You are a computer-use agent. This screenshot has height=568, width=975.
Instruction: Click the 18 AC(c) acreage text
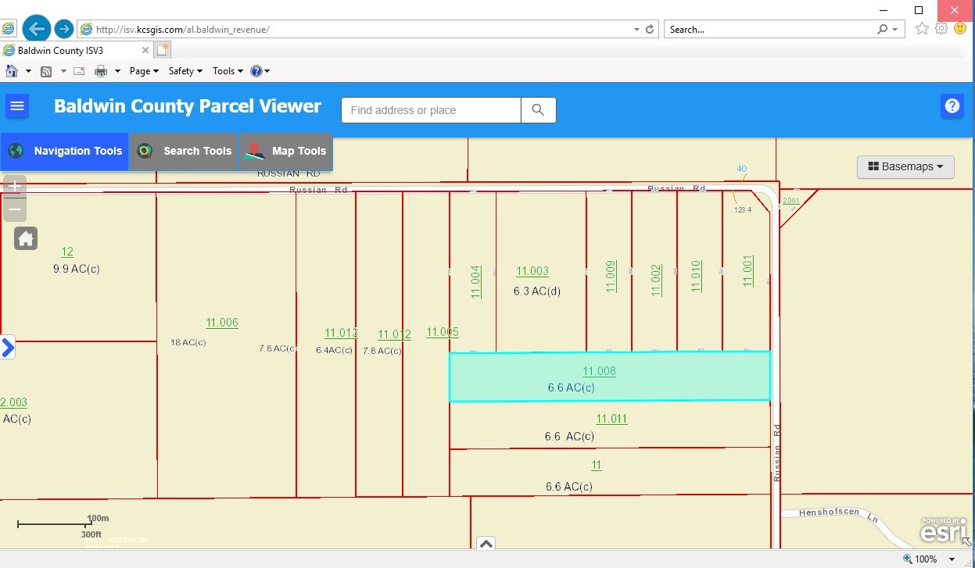click(188, 342)
